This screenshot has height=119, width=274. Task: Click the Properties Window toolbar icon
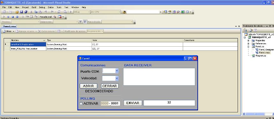pos(169,12)
